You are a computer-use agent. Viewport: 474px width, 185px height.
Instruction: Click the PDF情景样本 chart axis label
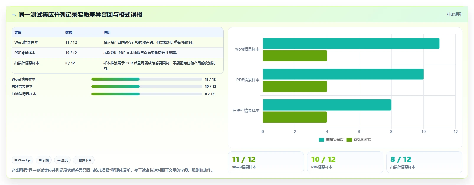(x=248, y=80)
